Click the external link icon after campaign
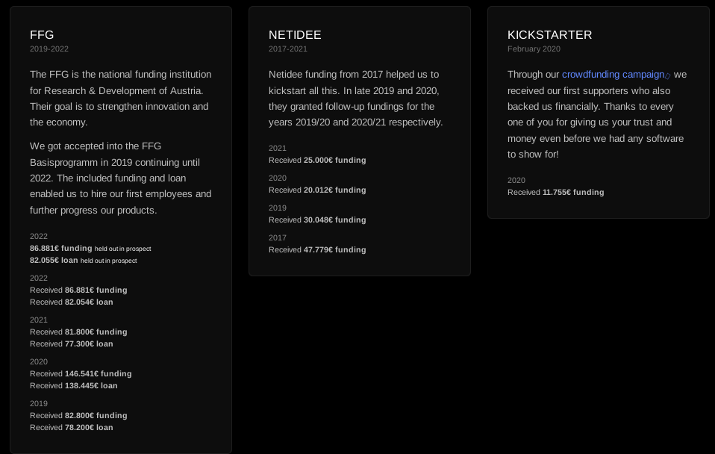 667,75
